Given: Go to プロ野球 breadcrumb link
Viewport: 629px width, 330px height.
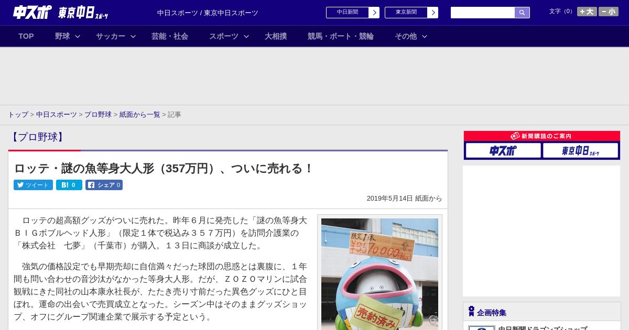Looking at the screenshot, I should (x=98, y=114).
